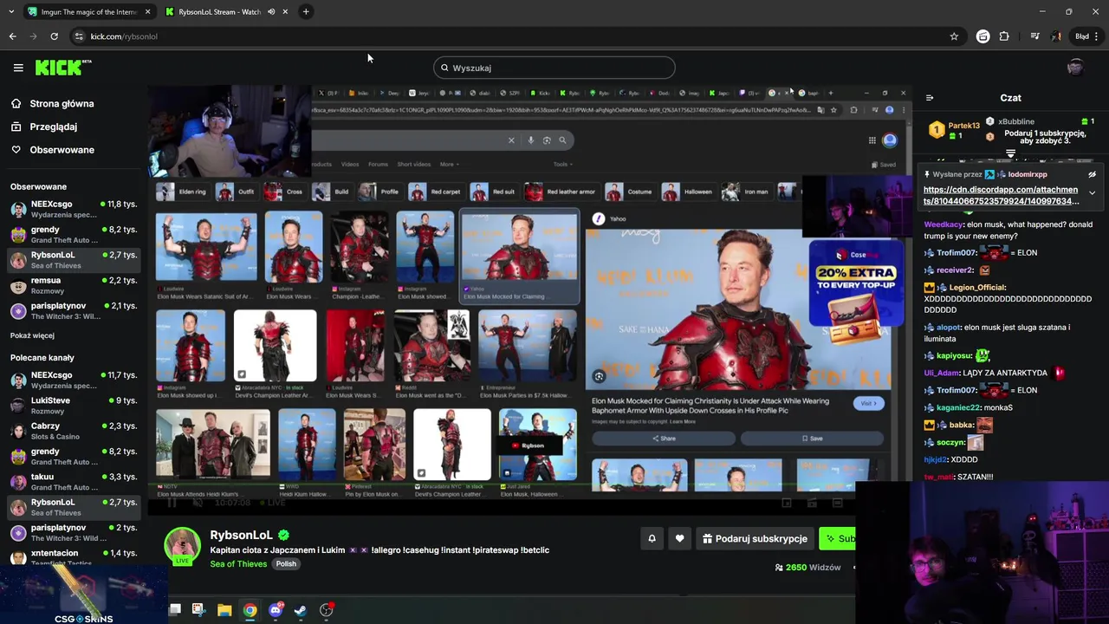Screen dimensions: 1109x624
Task: Hide the pinned chat message
Action: [1092, 174]
